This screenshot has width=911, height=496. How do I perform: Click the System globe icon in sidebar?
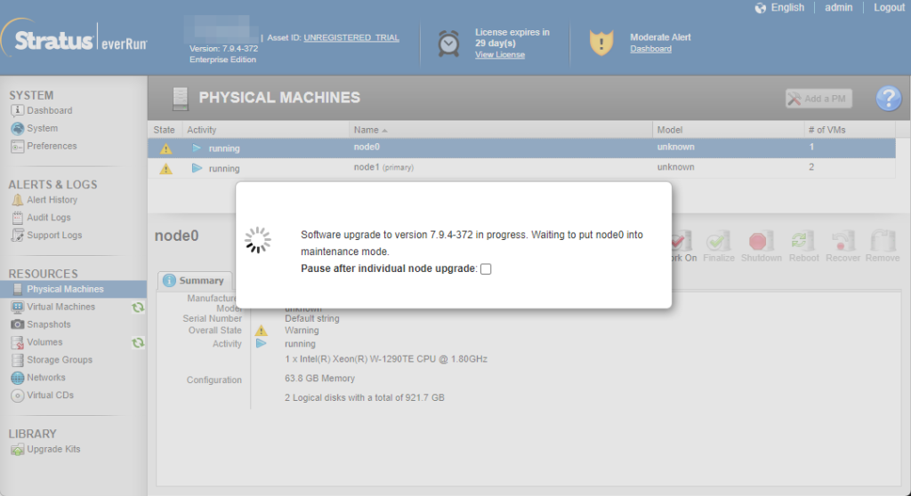point(18,128)
